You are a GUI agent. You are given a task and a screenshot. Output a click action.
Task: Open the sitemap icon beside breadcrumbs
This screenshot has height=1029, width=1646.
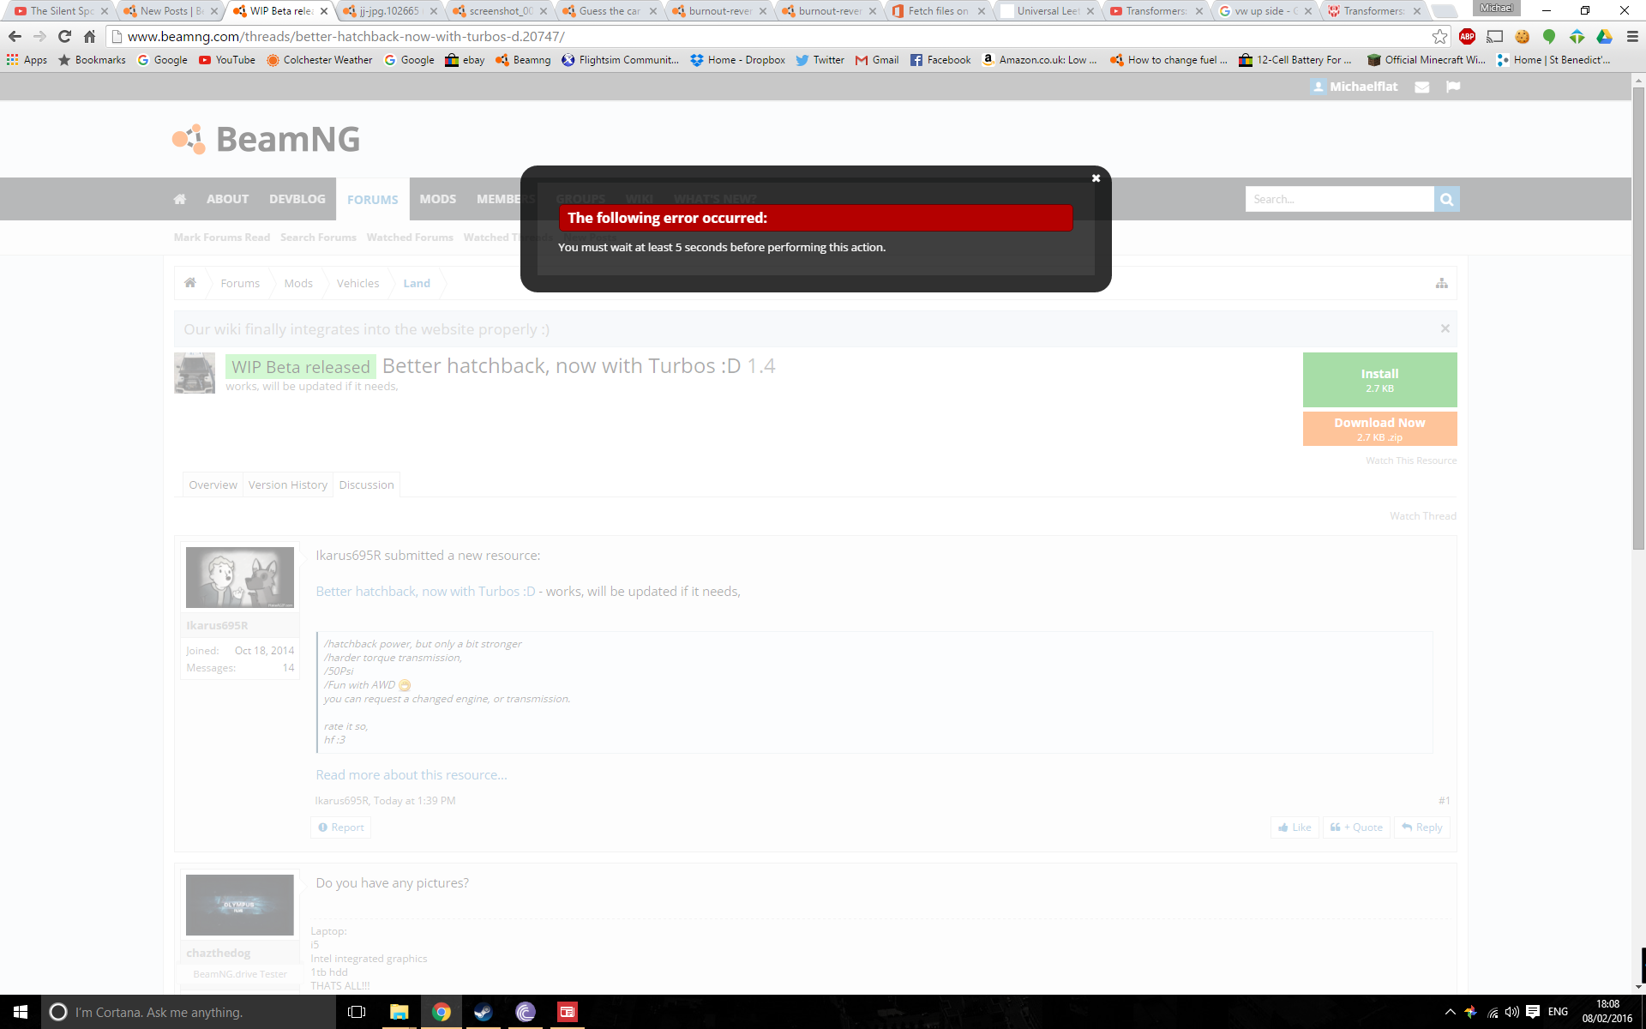[1441, 283]
